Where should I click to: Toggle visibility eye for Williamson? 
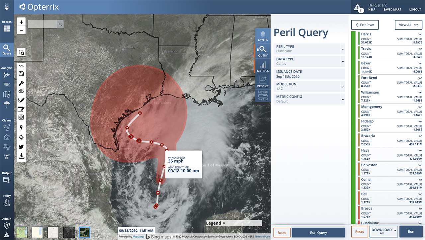click(x=420, y=93)
